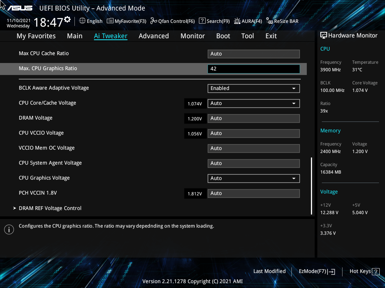Click the English language globe icon
Screen dimensions: 385x288
click(x=82, y=21)
